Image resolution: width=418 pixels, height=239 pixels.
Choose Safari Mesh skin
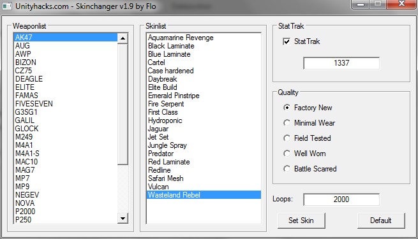(204, 178)
